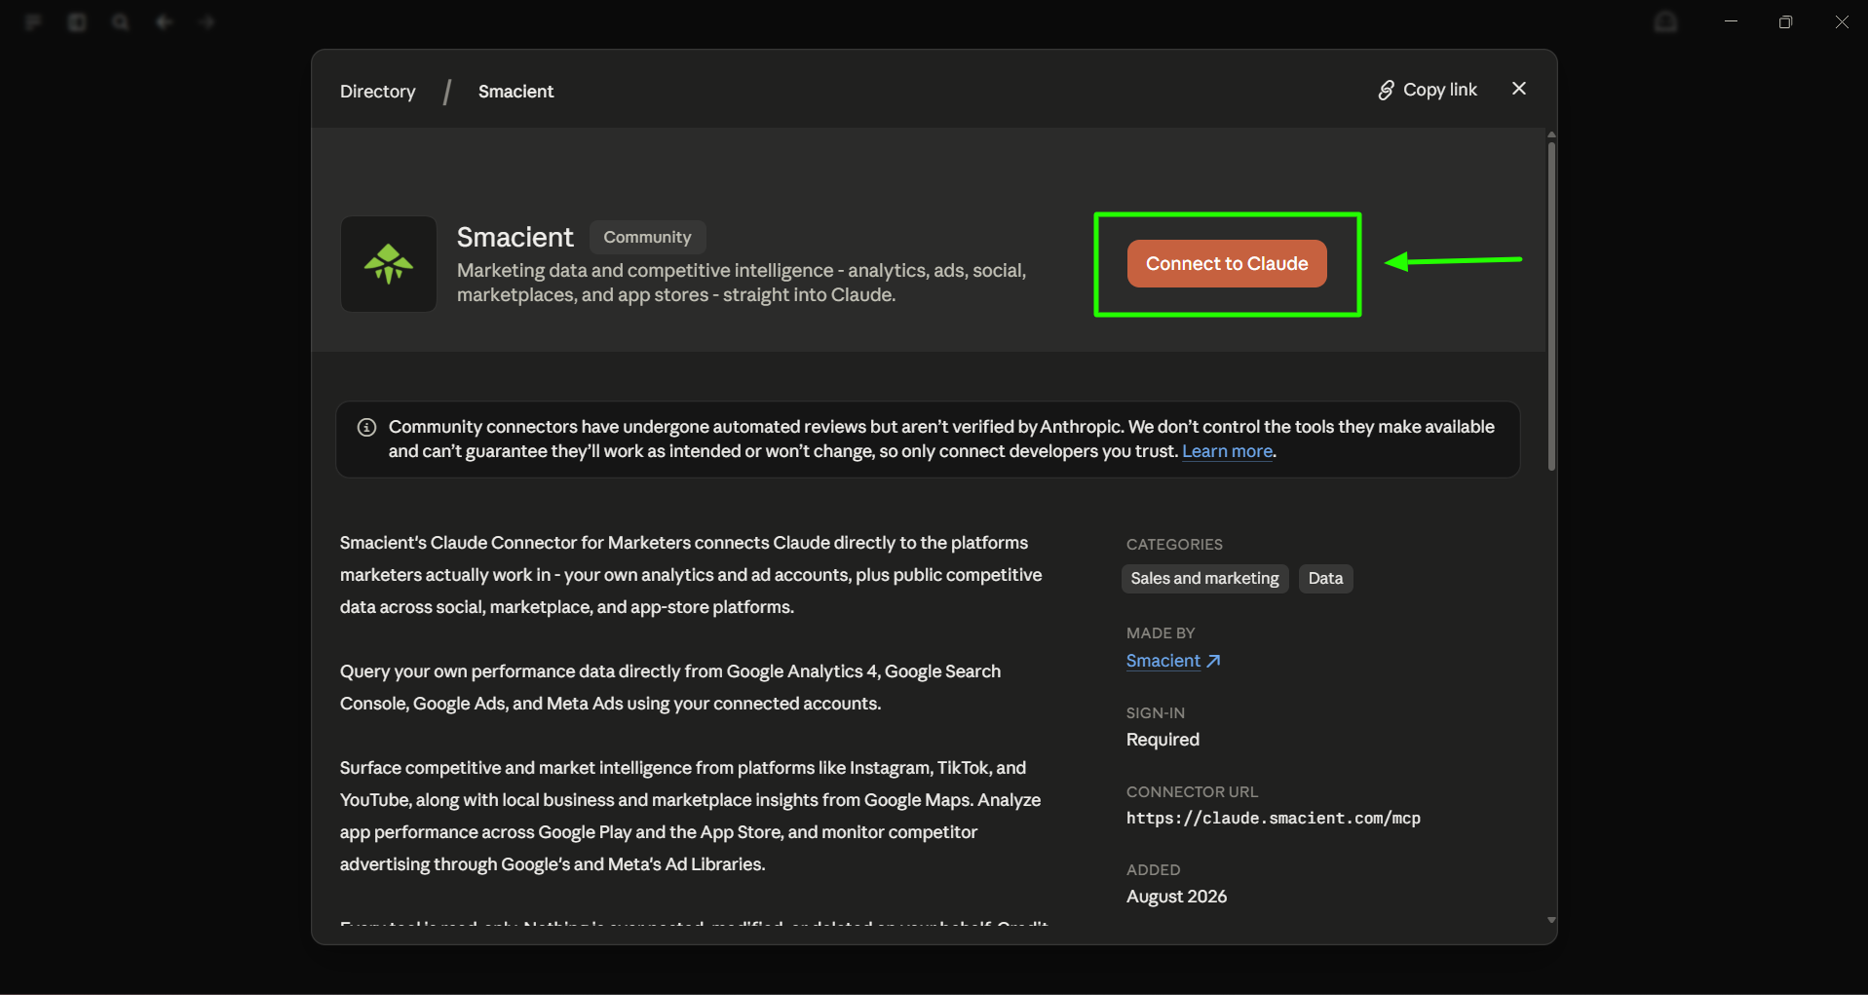Click the ADDED section label
The width and height of the screenshot is (1868, 995).
(x=1153, y=870)
